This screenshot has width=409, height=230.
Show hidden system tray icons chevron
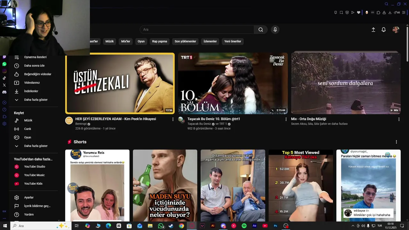tap(353, 226)
